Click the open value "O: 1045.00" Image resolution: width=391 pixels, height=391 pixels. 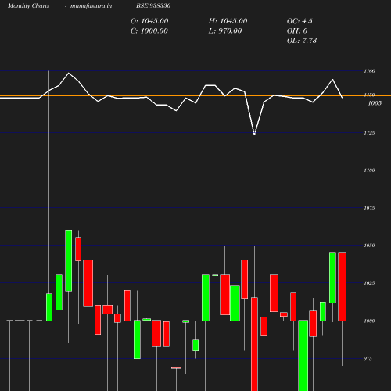pos(149,21)
